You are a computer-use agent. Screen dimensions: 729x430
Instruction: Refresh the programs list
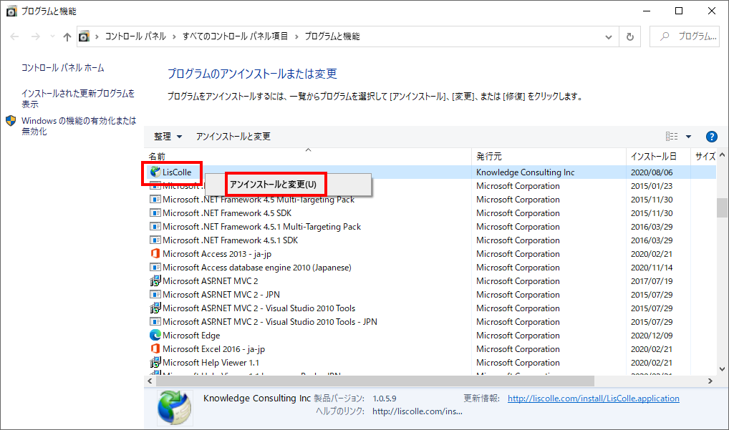[630, 36]
